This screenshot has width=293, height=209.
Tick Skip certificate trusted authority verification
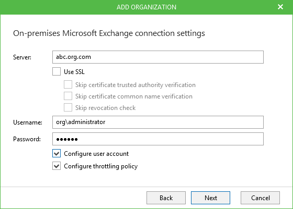tap(68, 84)
